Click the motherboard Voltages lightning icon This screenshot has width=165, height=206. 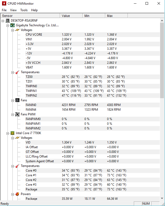coord(17,30)
